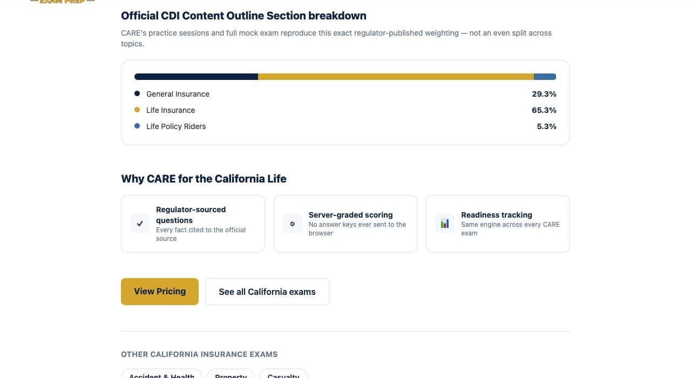This screenshot has height=378, width=691.
Task: Click the View Pricing button
Action: pyautogui.click(x=160, y=292)
